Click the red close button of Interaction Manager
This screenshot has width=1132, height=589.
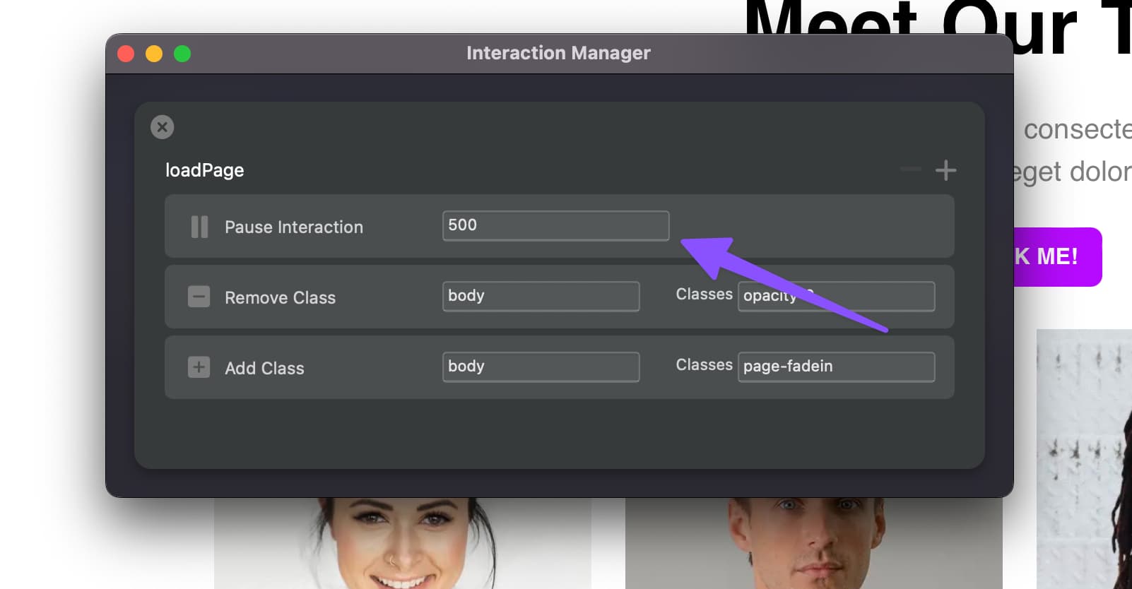click(x=126, y=54)
